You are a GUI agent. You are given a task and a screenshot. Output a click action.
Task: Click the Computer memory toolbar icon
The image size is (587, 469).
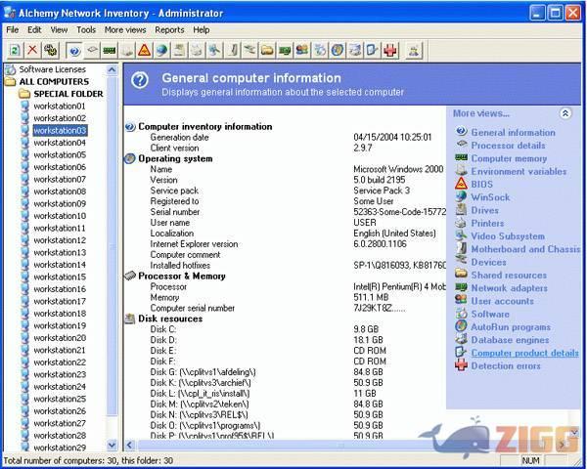click(110, 50)
